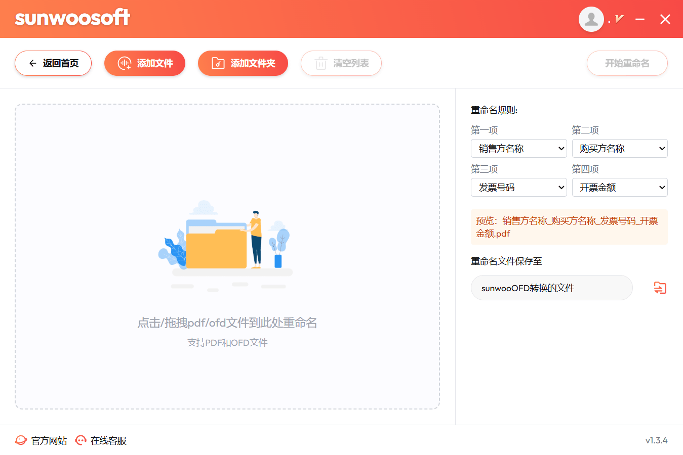Click the sunwooOFD转换的文件 save path field
This screenshot has height=455, width=683.
pyautogui.click(x=551, y=288)
